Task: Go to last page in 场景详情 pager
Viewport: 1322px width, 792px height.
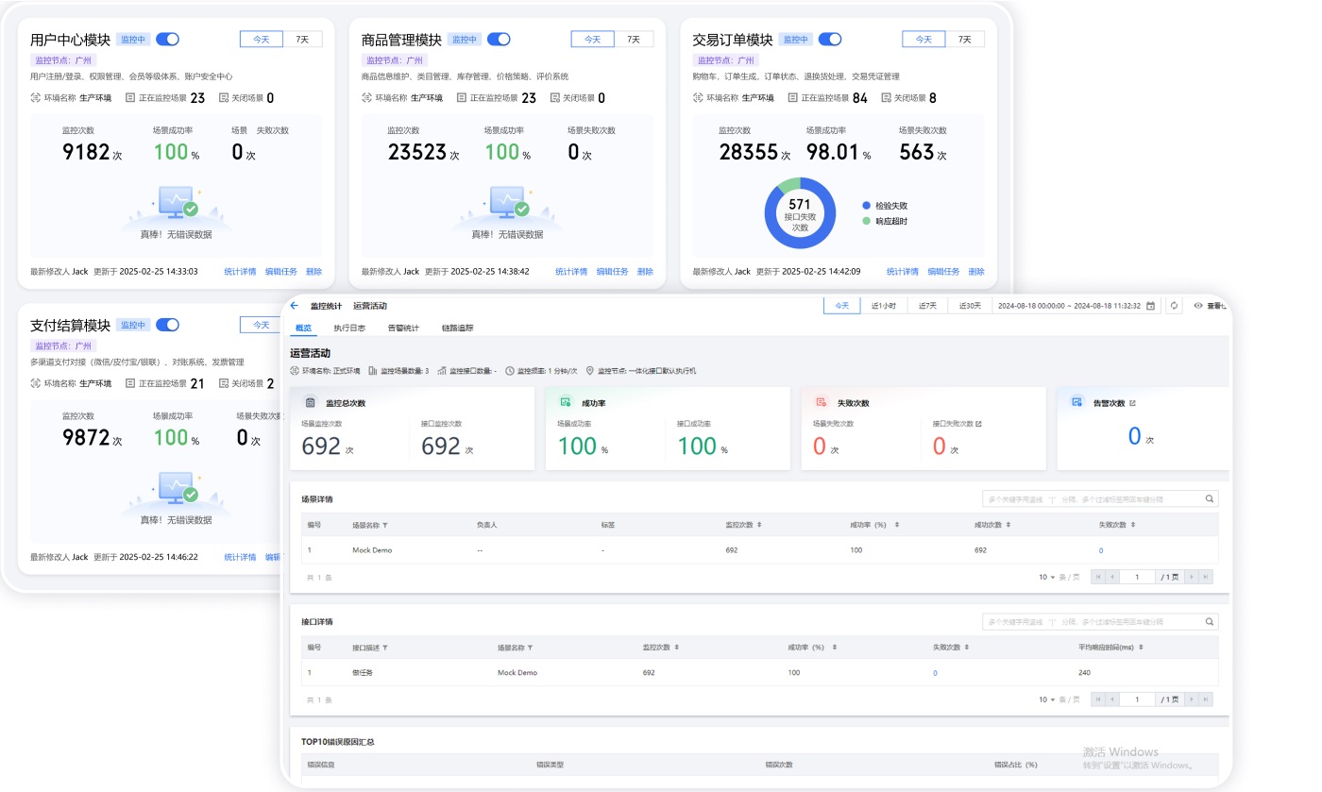Action: pos(1206,577)
